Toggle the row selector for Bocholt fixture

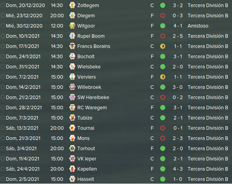point(2,57)
